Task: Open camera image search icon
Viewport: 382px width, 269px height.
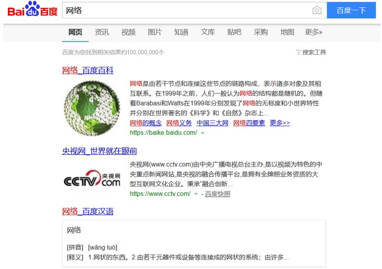Action: tap(317, 10)
